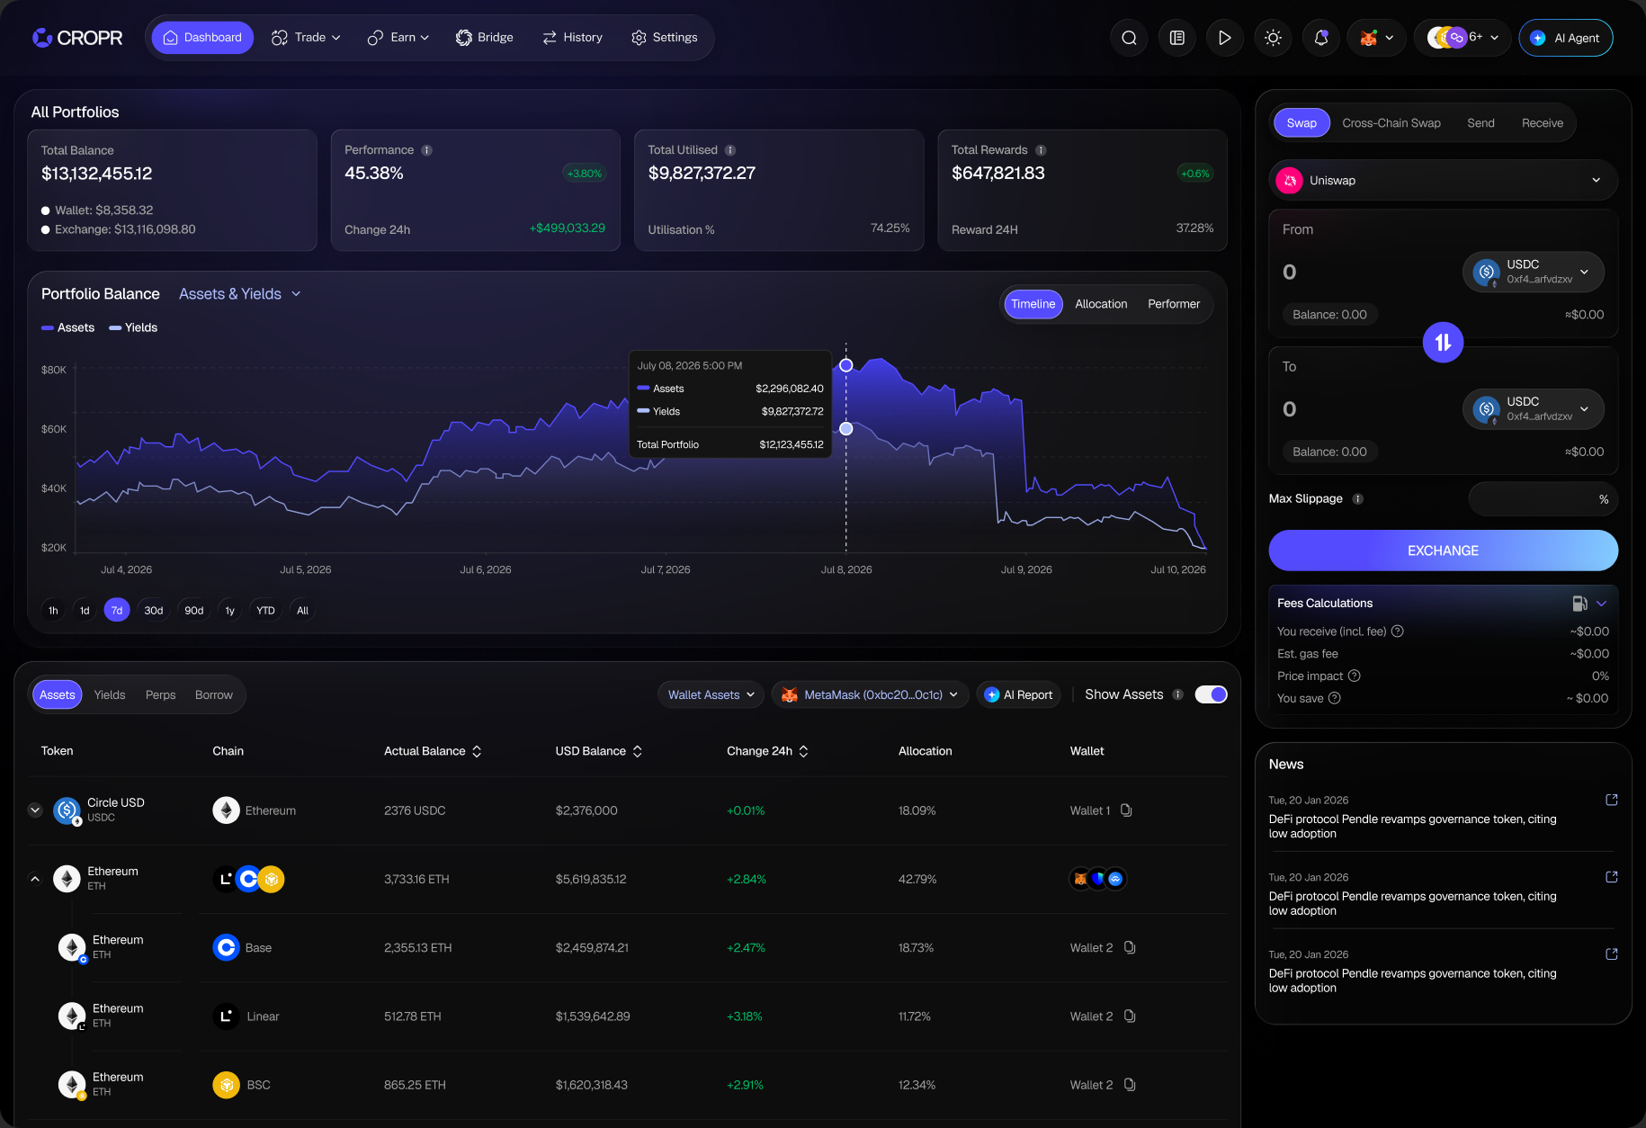The height and width of the screenshot is (1128, 1646).
Task: Open the AI Agent button
Action: click(x=1565, y=38)
